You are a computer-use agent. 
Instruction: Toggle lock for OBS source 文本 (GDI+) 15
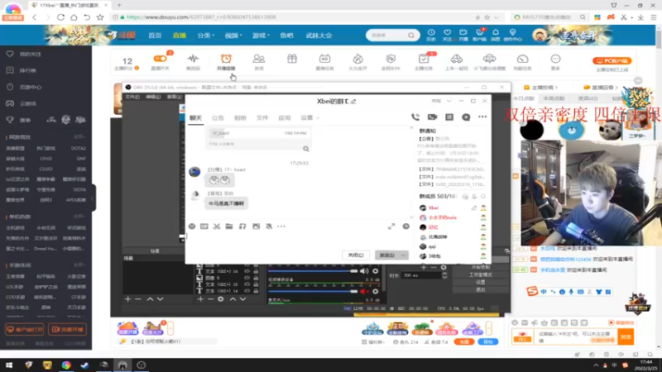(x=256, y=284)
